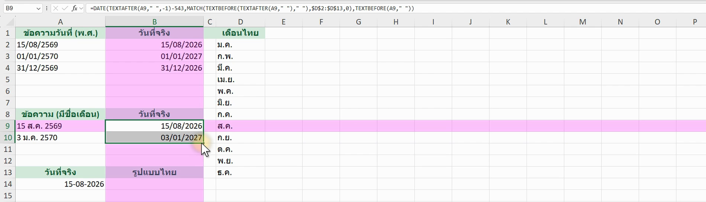Select column D header
The image size is (706, 202).
coord(240,22)
